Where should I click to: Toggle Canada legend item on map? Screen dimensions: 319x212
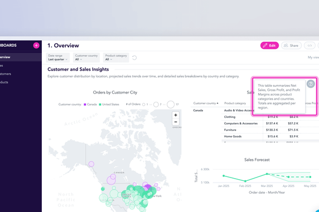[90, 105]
